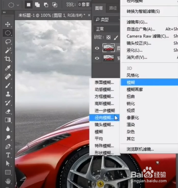Select the Path Selection arrow tool
The width and height of the screenshot is (178, 188).
pyautogui.click(x=8, y=163)
